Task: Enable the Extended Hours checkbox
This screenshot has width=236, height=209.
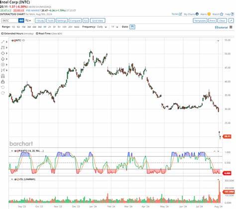Action: coord(2,33)
